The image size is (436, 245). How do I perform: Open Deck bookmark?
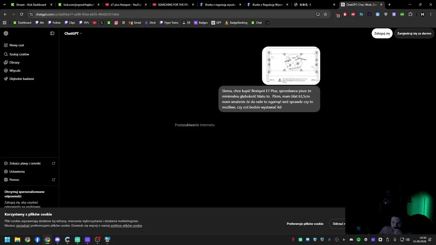click(150, 23)
